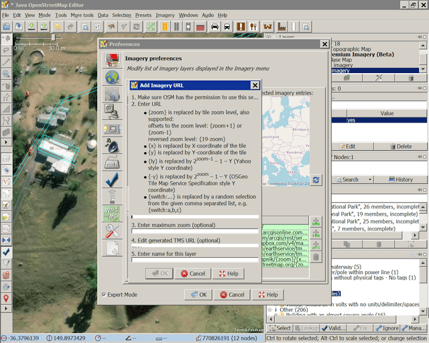Open the WMS TMS imagery preferences tab
Screen dimensions: 429x343
[112, 214]
